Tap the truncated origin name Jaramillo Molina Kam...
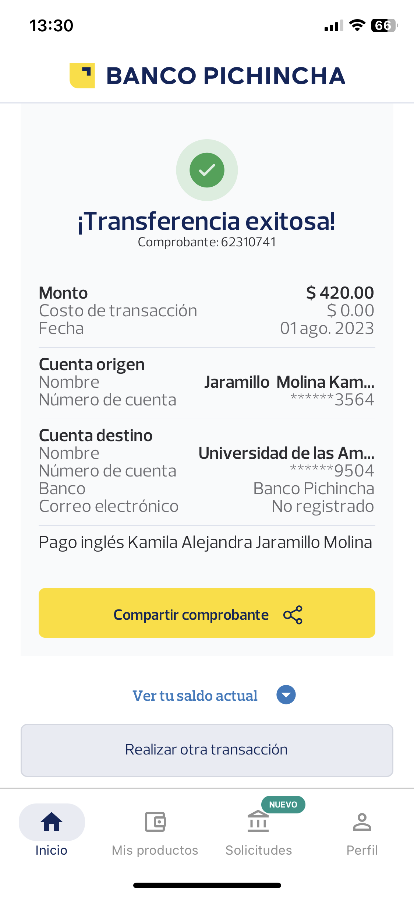This screenshot has width=414, height=897. pyautogui.click(x=289, y=382)
